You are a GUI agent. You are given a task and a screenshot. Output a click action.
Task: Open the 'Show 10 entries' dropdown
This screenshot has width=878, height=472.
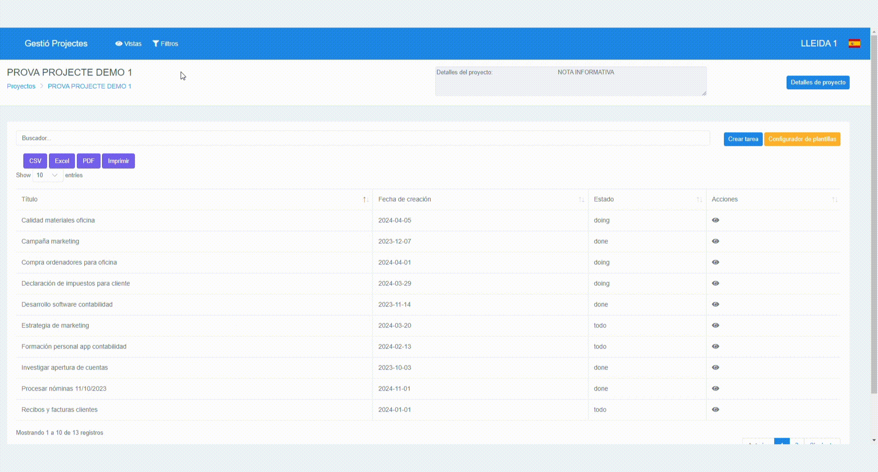coord(47,175)
